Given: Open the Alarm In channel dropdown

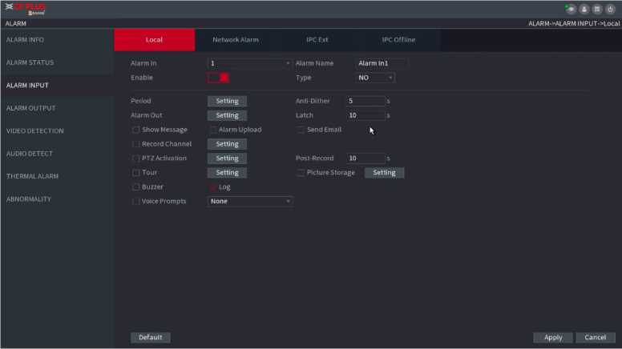Looking at the screenshot, I should (249, 63).
